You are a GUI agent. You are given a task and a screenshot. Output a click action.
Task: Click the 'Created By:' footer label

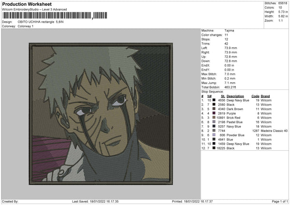[x=10, y=201]
